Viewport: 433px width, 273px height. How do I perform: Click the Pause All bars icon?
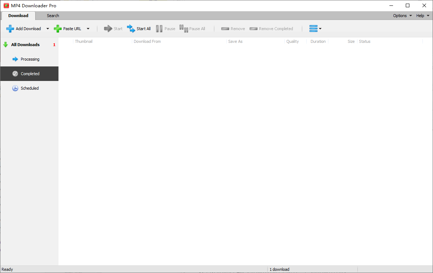(x=184, y=28)
